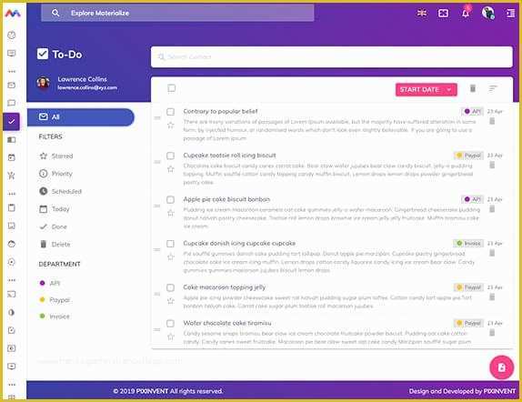The width and height of the screenshot is (522, 402).
Task: Click the PIXINVENT link in footer copyright
Action: tap(152, 391)
